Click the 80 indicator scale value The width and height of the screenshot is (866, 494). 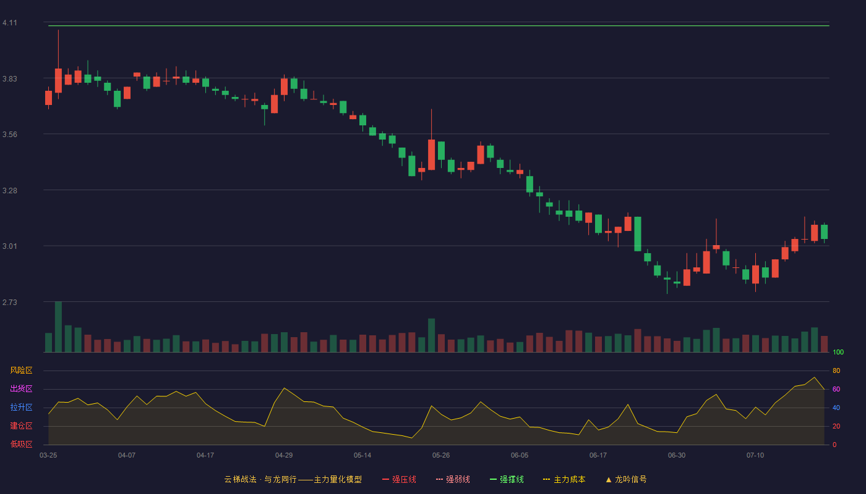(x=836, y=371)
